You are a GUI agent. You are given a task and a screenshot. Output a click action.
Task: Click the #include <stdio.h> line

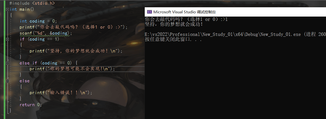[32, 4]
